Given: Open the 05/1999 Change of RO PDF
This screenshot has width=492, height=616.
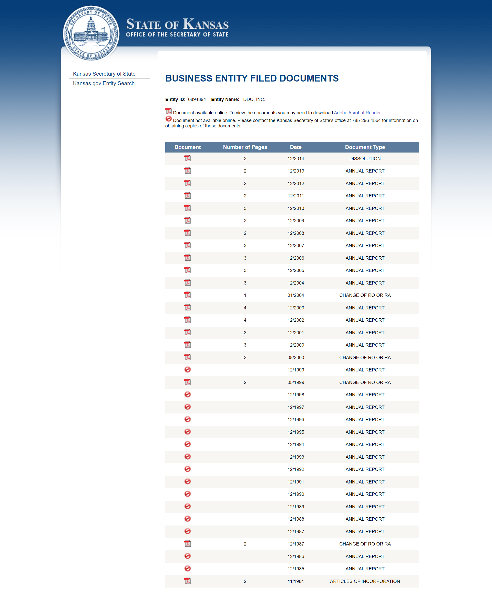Looking at the screenshot, I should pos(187,382).
